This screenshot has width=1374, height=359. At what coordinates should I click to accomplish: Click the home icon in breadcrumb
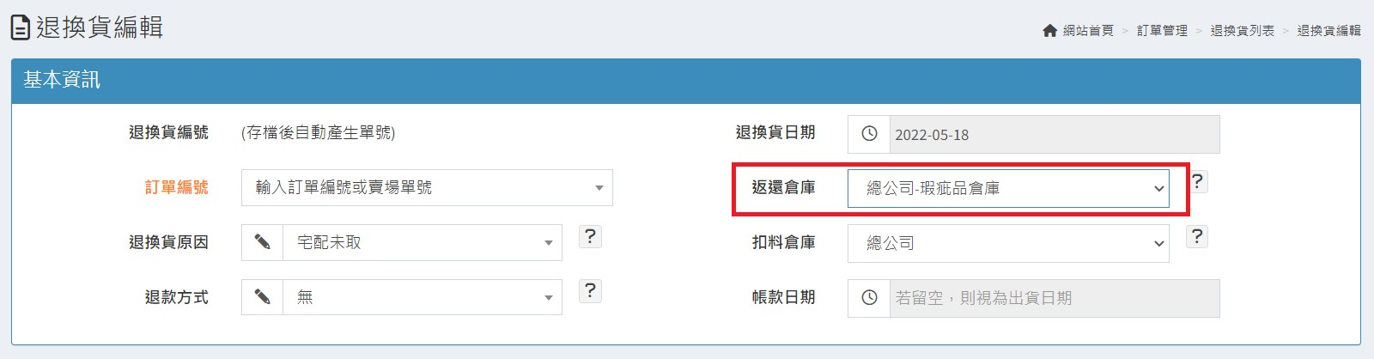(1049, 31)
